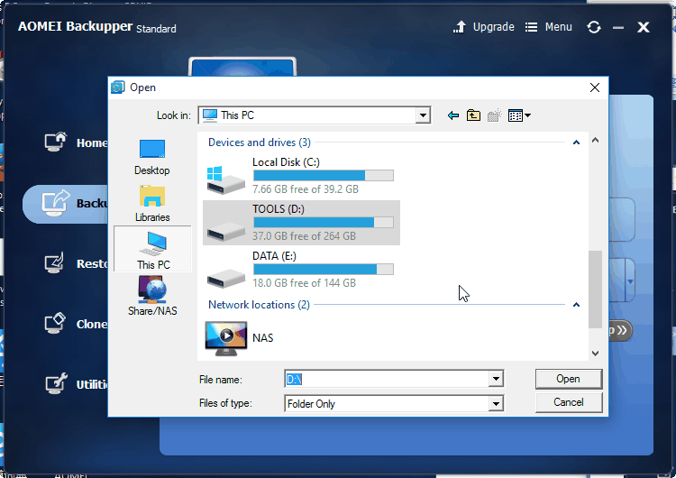Expand the Look in dropdown

coord(423,115)
